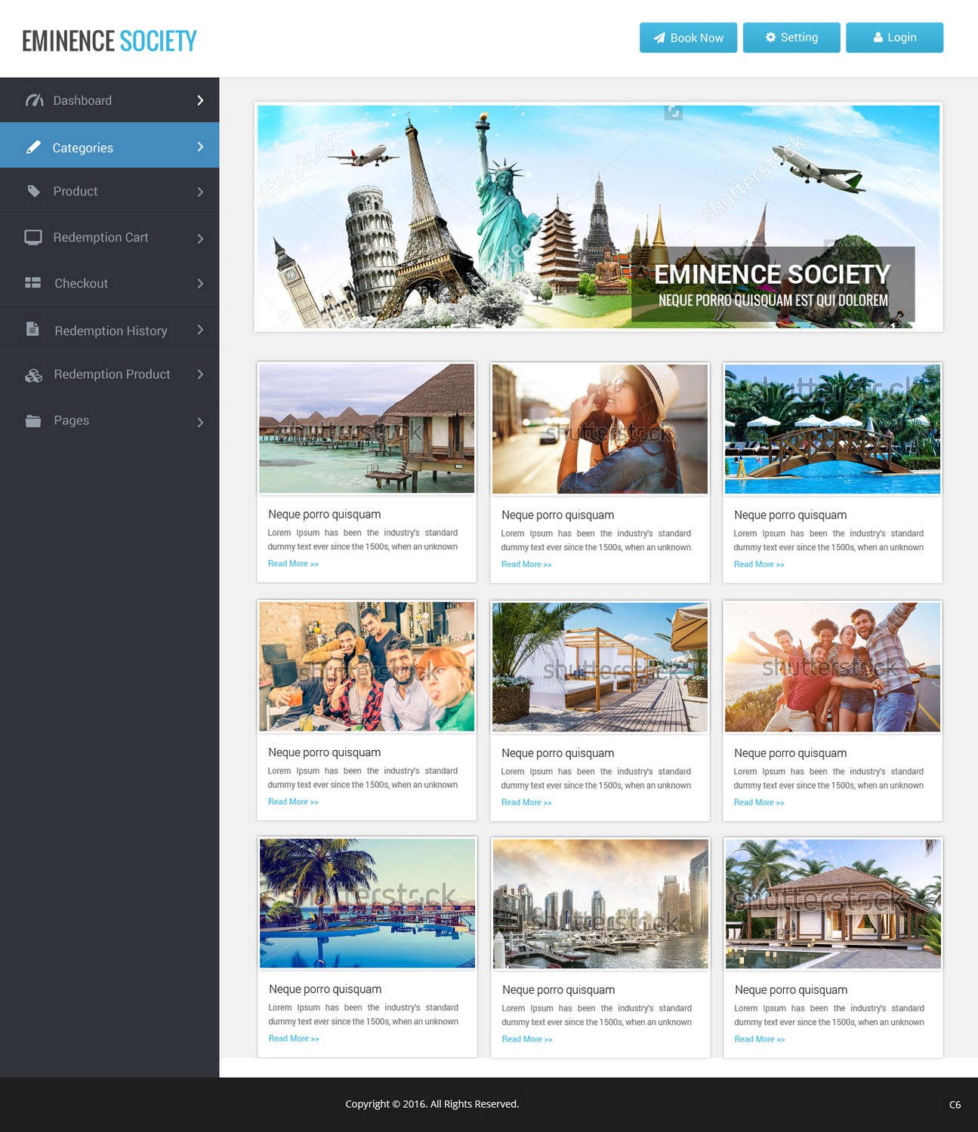Click the Redemption Product cubes icon
Viewport: 978px width, 1132px height.
pyautogui.click(x=33, y=375)
